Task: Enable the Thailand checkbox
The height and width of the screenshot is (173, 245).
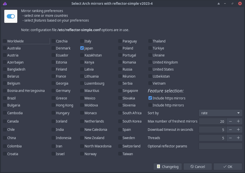Action: [x=150, y=41]
